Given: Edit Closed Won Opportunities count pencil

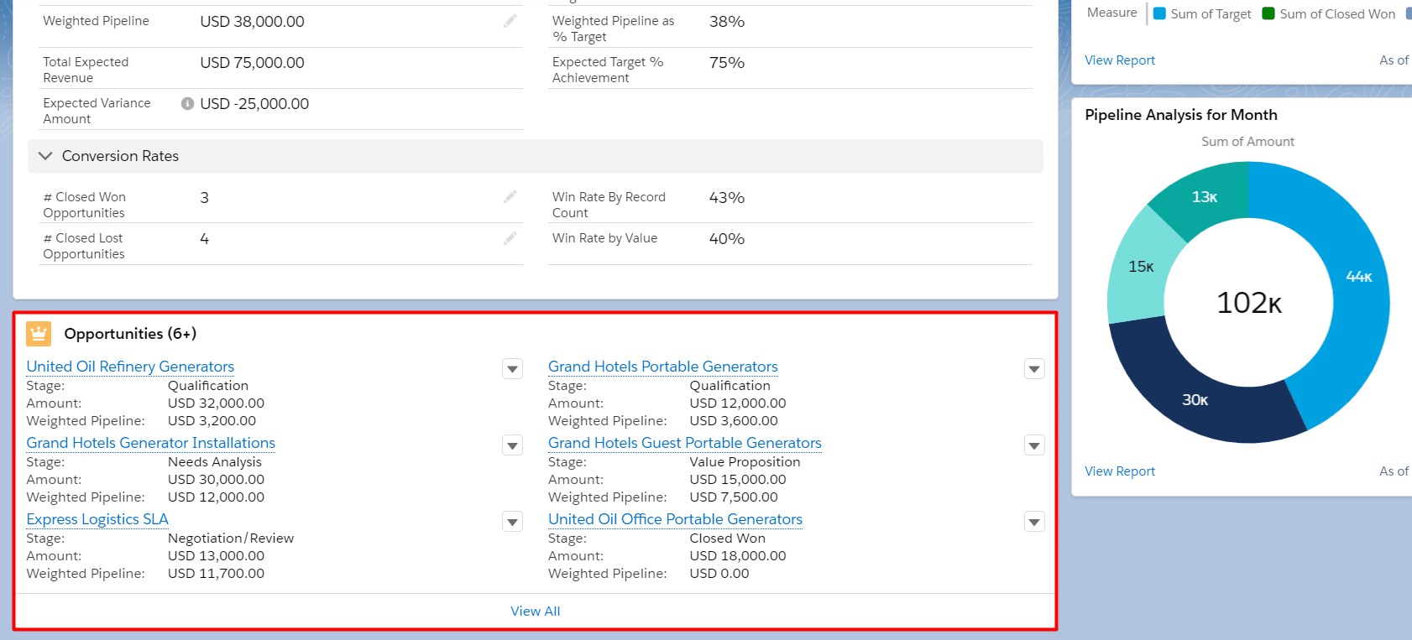Looking at the screenshot, I should pyautogui.click(x=510, y=197).
